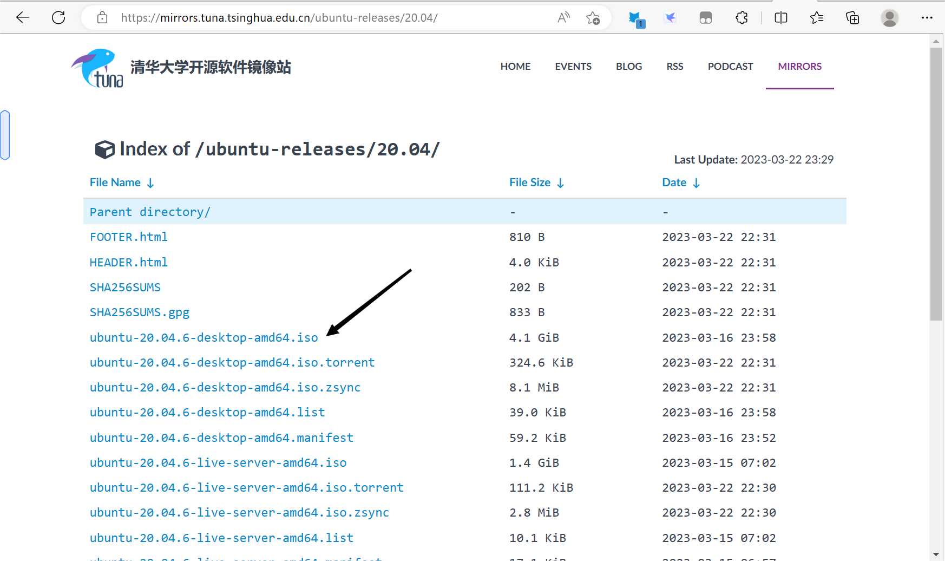
Task: Toggle split screen view
Action: pyautogui.click(x=781, y=18)
